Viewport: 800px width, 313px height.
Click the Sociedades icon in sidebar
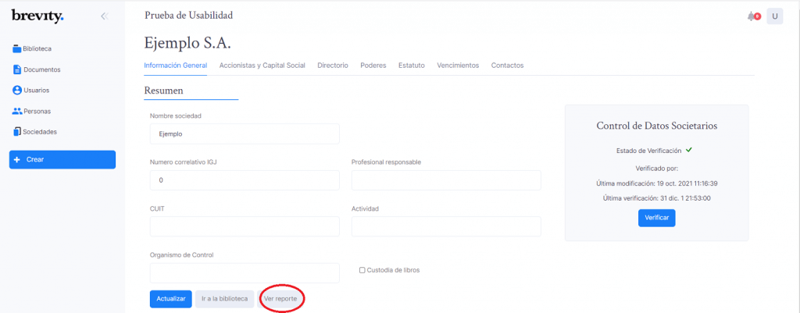pos(17,131)
